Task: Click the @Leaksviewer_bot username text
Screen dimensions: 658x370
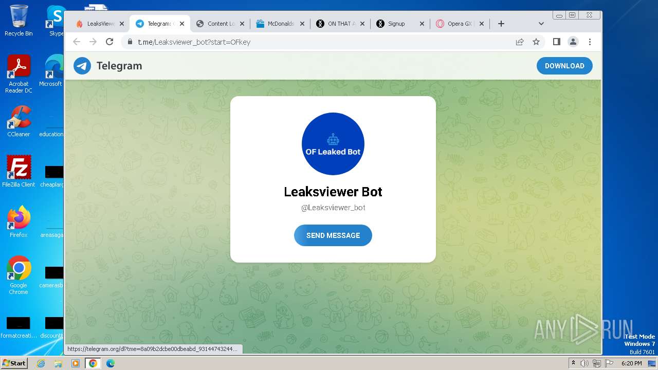Action: [x=333, y=208]
